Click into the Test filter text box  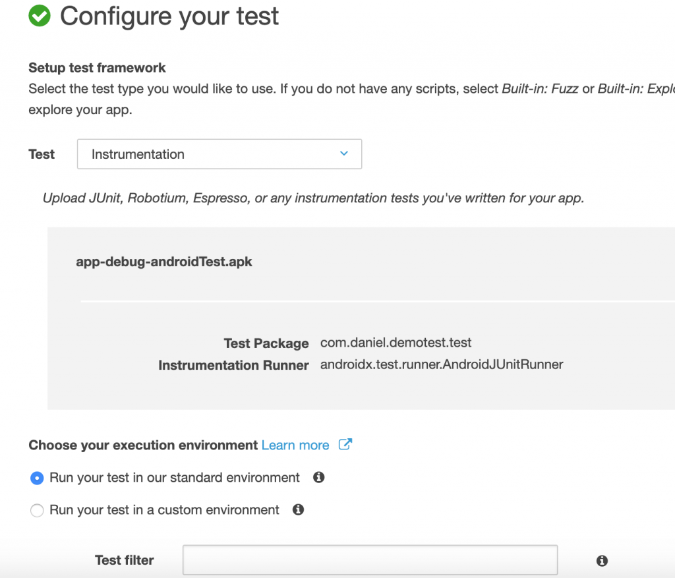370,560
